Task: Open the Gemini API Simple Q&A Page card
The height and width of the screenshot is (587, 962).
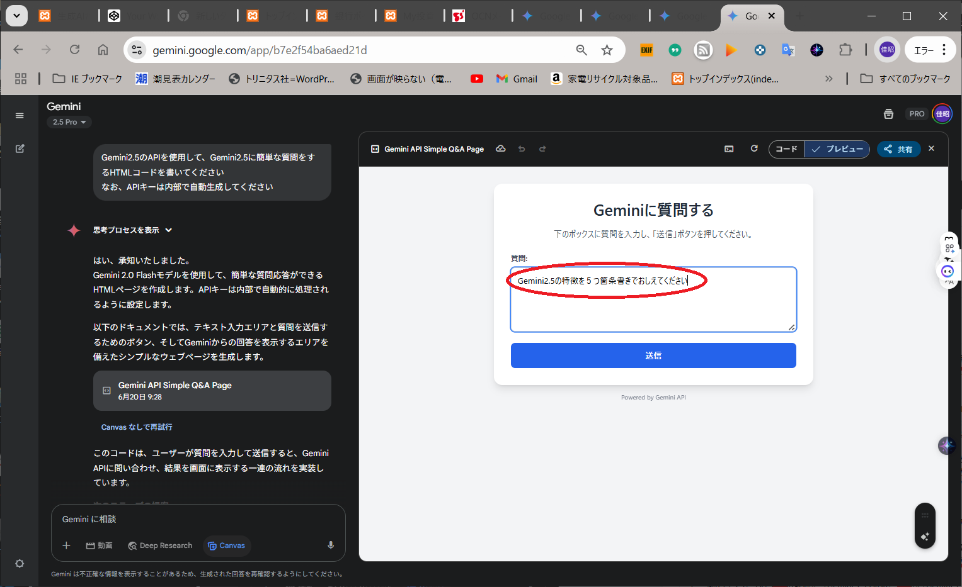Action: coord(212,391)
